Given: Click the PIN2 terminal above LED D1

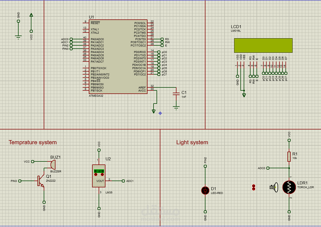Looking at the screenshot, I should click(x=205, y=166).
